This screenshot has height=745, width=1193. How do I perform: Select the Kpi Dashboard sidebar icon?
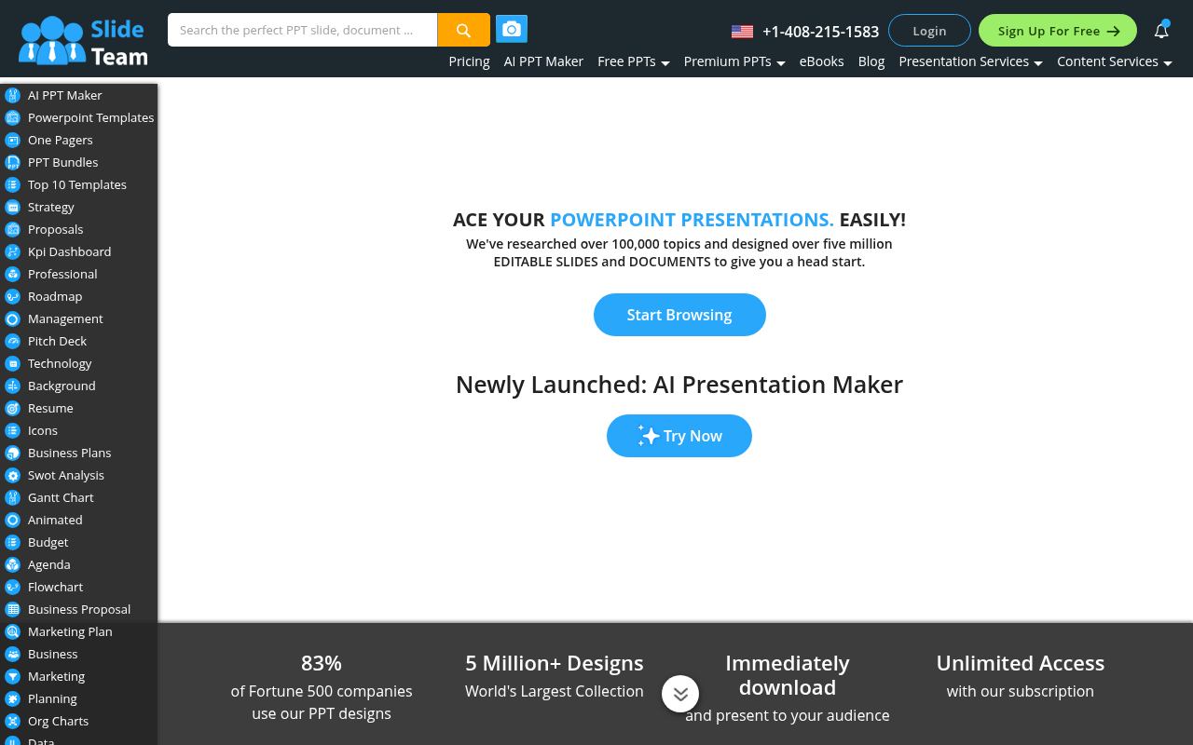pos(12,251)
